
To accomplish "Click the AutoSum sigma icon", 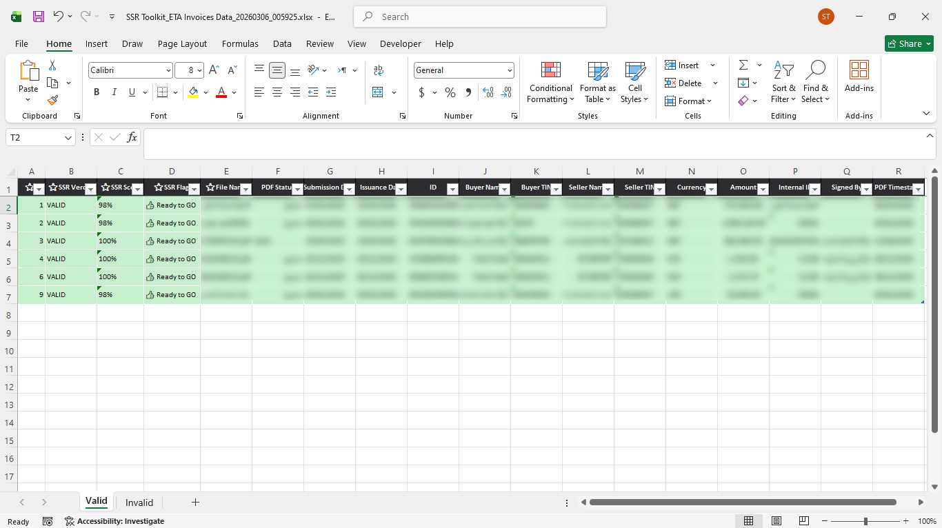I will (x=743, y=65).
